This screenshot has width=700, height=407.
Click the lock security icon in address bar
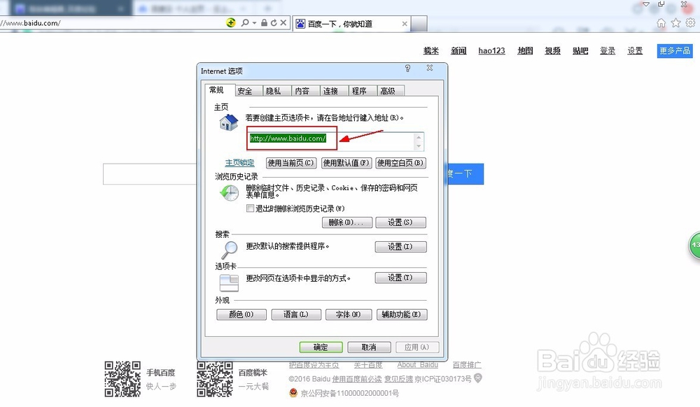pyautogui.click(x=265, y=23)
